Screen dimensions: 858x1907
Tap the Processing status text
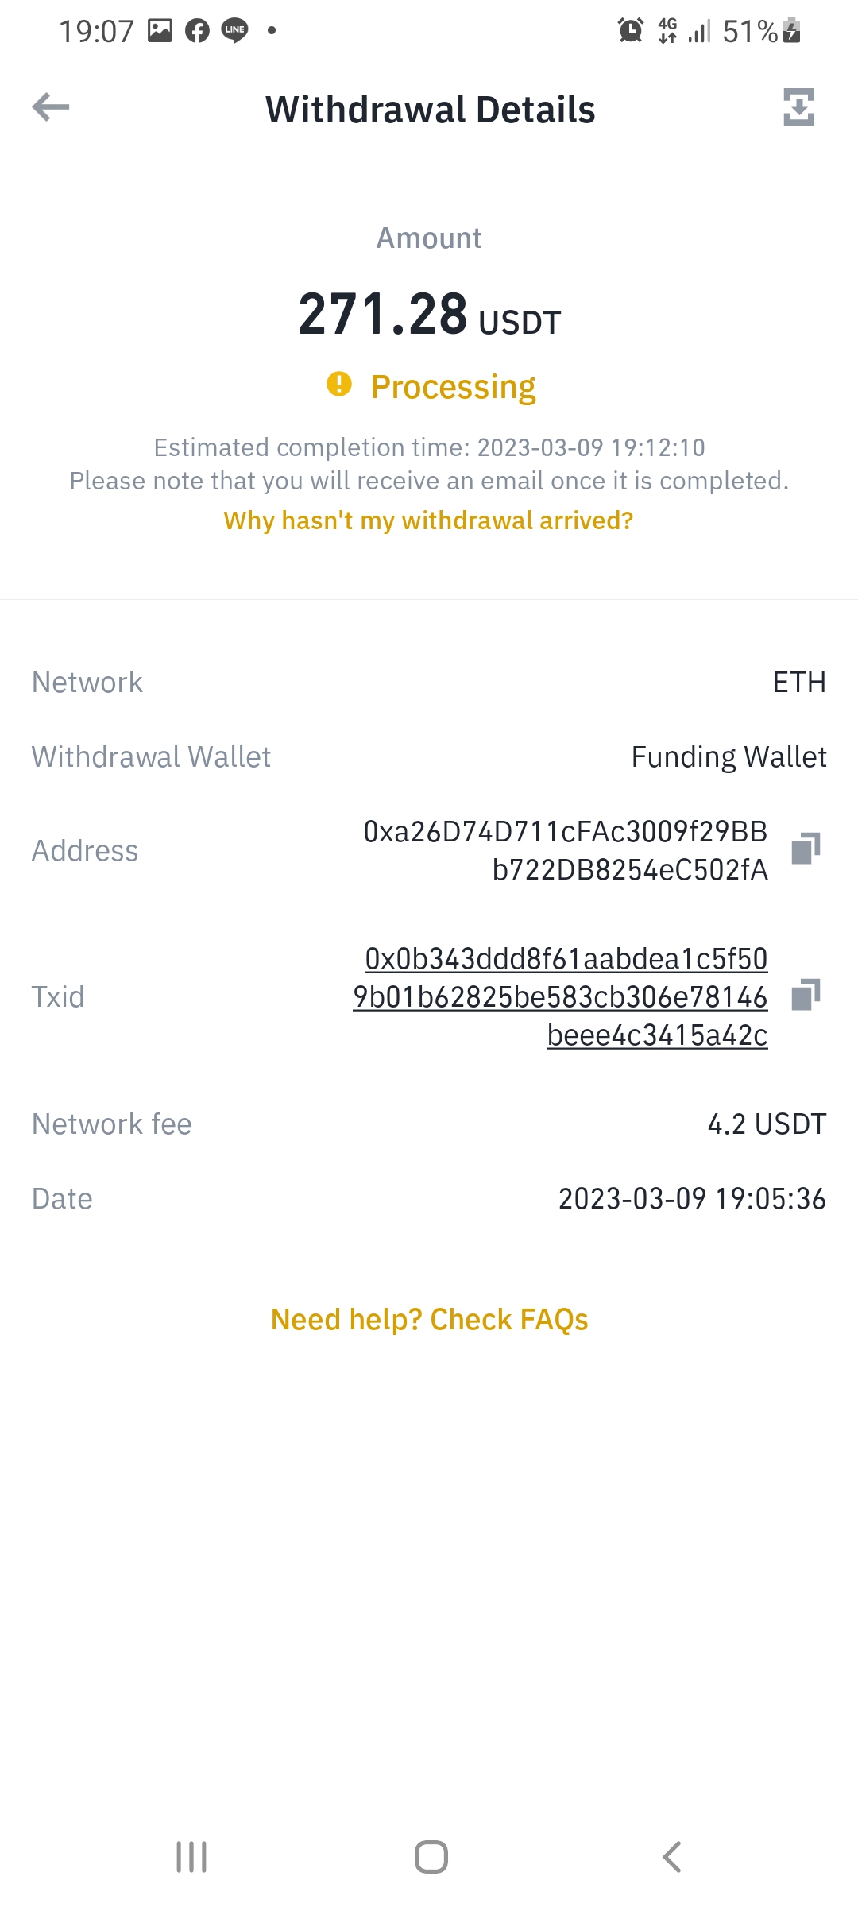(453, 387)
